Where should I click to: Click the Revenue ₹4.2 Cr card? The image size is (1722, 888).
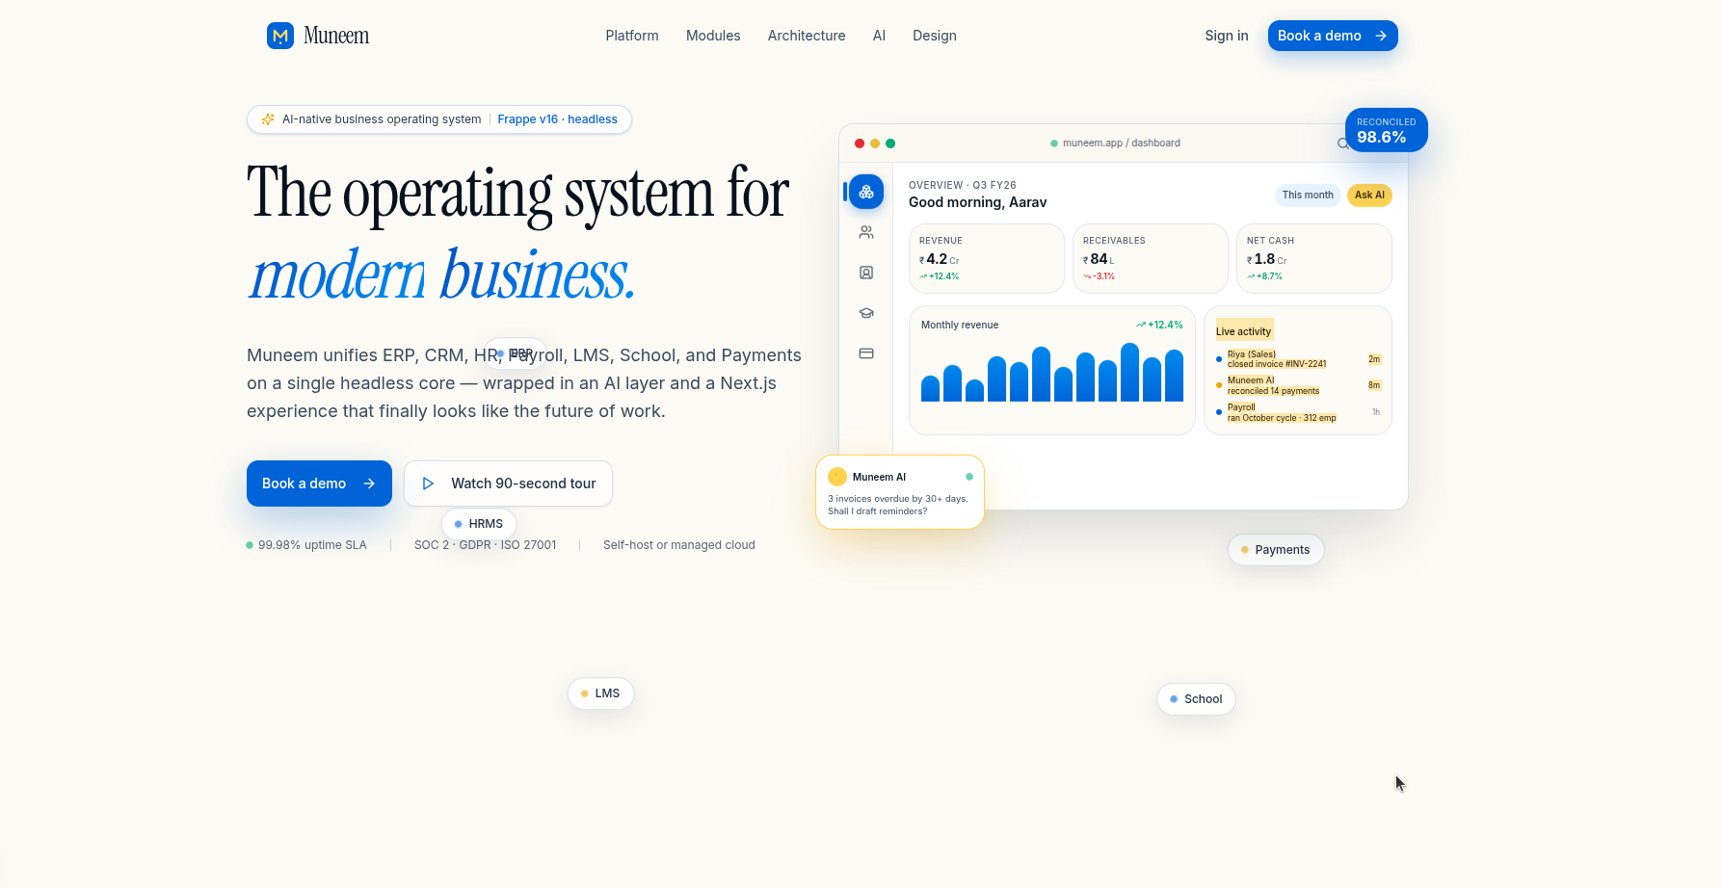(987, 259)
